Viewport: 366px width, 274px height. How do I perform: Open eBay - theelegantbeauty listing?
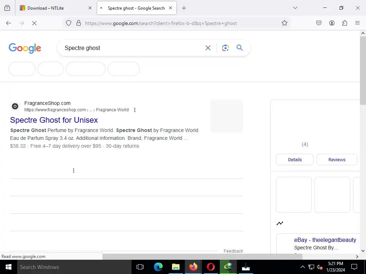click(325, 240)
